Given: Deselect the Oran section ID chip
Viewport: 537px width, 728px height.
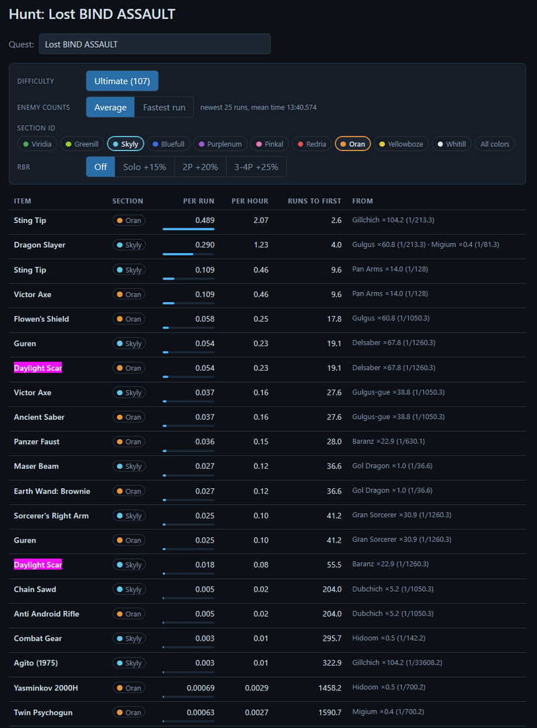Looking at the screenshot, I should click(x=352, y=144).
